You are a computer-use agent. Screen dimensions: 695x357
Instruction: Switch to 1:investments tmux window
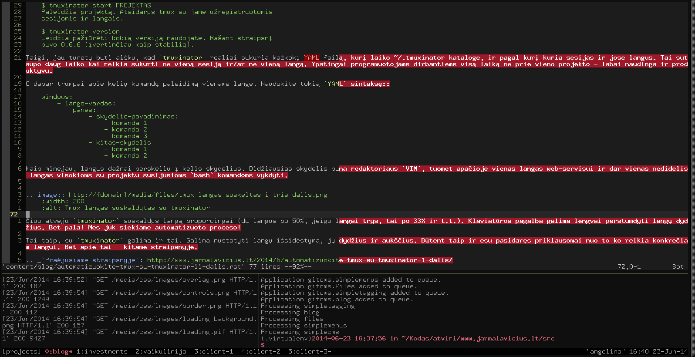(102, 351)
